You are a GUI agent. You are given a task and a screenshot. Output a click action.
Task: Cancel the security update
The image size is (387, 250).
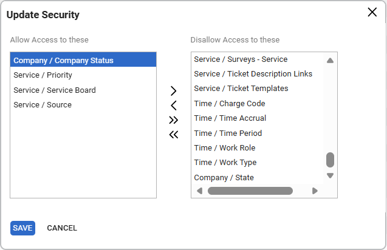tap(62, 228)
